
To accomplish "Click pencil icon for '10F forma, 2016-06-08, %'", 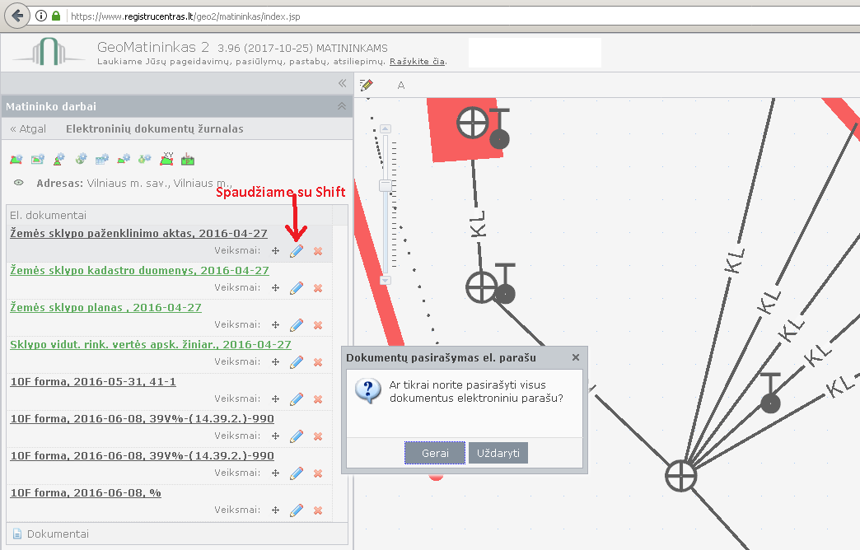I will (297, 510).
